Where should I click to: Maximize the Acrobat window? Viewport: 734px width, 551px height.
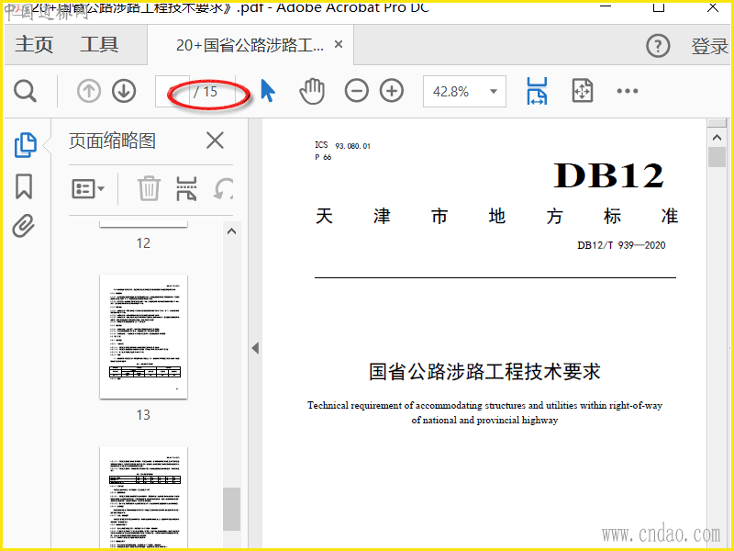pyautogui.click(x=659, y=6)
